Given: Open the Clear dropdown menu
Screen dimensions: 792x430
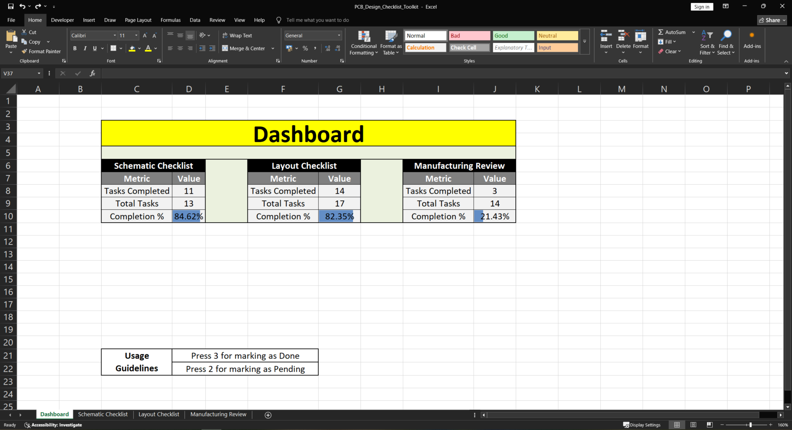Looking at the screenshot, I should (669, 51).
